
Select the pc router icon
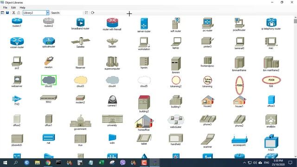[x=207, y=23]
